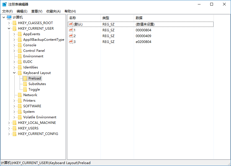Expand the SOFTWARE key
This screenshot has width=231, height=166.
[x=14, y=106]
